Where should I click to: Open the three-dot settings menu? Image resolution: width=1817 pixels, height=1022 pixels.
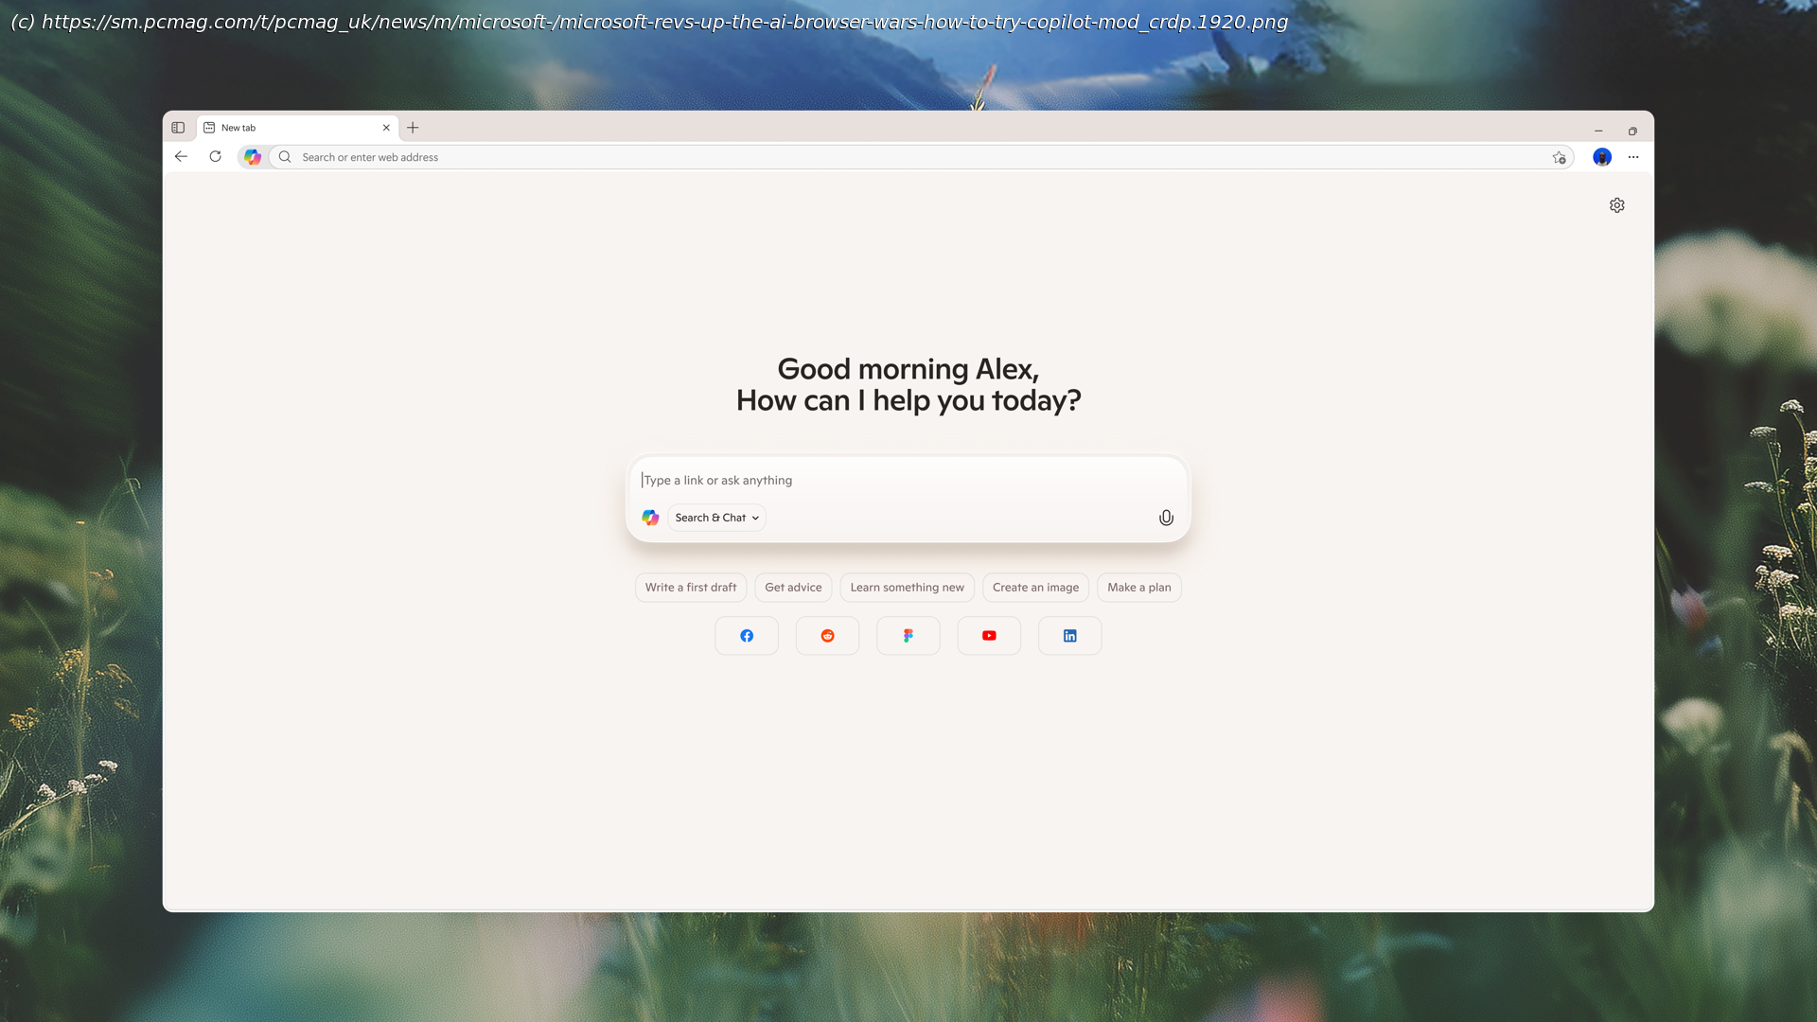[1633, 157]
